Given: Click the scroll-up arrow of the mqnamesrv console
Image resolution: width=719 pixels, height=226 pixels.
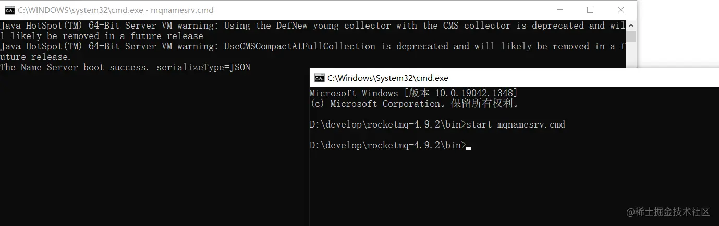Looking at the screenshot, I should pyautogui.click(x=631, y=25).
